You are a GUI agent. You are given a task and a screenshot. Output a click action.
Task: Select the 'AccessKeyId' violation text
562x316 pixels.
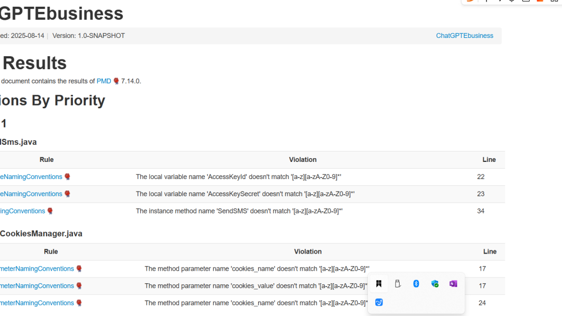click(x=238, y=177)
